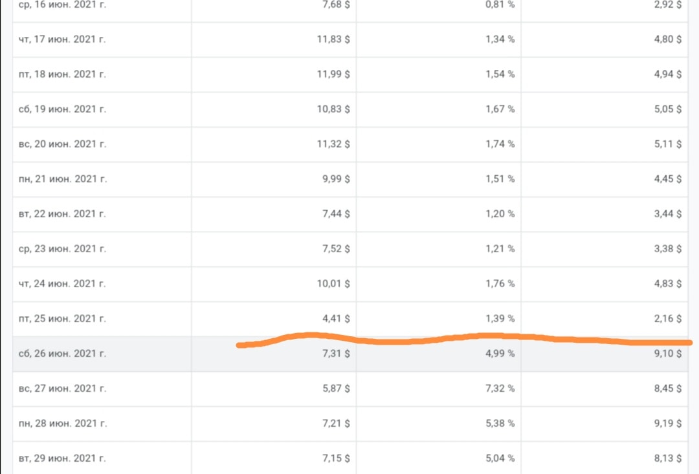The height and width of the screenshot is (474, 699).
Task: Select the date cell вс, 27 июн. 2021 г.
Action: pos(62,389)
